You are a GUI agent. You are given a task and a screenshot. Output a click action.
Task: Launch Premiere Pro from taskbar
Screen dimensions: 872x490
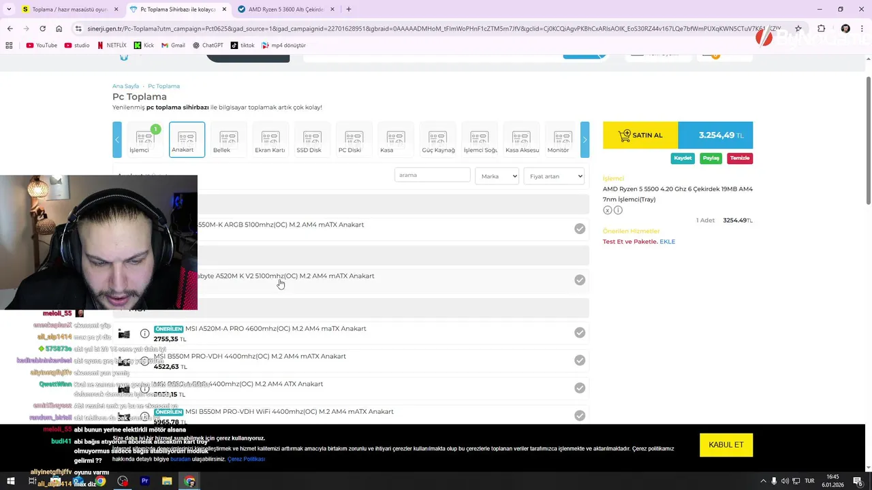coord(144,481)
